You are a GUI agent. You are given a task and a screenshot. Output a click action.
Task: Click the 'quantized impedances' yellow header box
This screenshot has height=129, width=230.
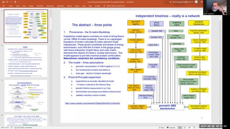[x=199, y=23]
